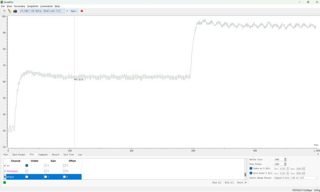Take a snapshot with the camera icon
The width and height of the screenshot is (320, 192).
[15, 11]
